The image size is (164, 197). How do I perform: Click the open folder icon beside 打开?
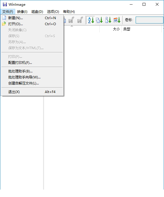[4, 24]
